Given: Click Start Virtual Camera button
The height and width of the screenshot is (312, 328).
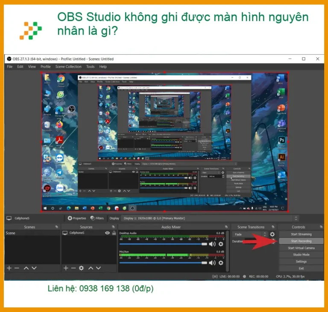Looking at the screenshot, I should 301,248.
